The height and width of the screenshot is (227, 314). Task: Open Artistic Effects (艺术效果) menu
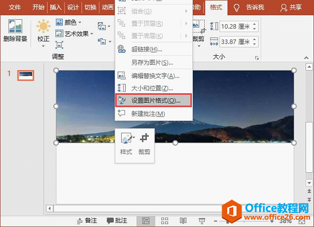pyautogui.click(x=74, y=34)
